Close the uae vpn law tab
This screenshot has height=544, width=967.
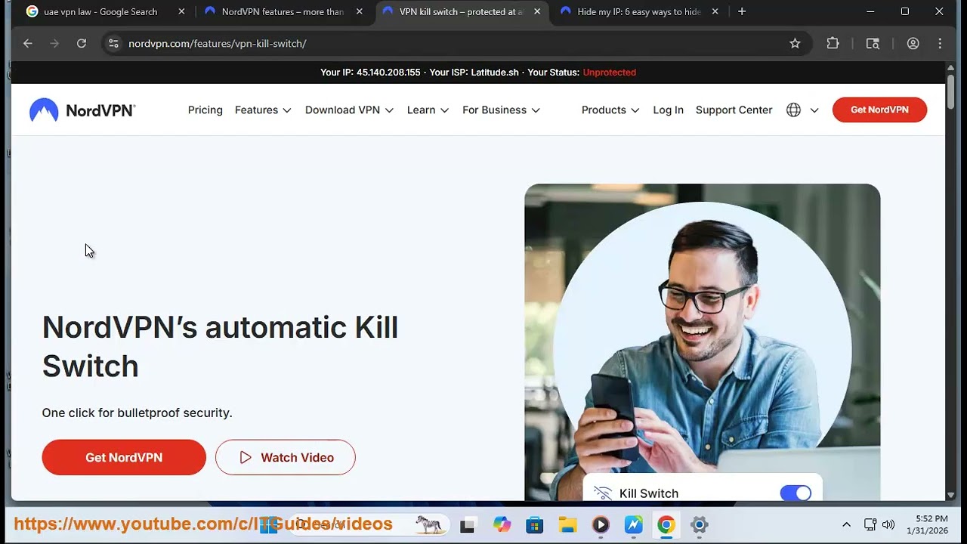click(181, 11)
